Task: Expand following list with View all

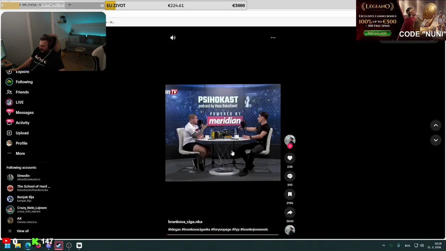Action: click(23, 231)
